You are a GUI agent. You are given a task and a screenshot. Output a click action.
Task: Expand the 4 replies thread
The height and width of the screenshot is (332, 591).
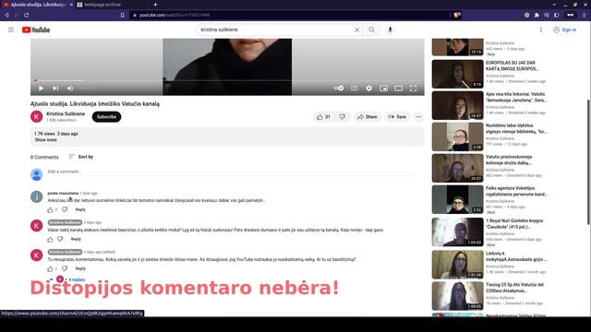coord(77,279)
